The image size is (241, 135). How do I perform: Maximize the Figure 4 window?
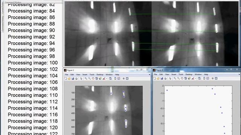click(x=231, y=69)
